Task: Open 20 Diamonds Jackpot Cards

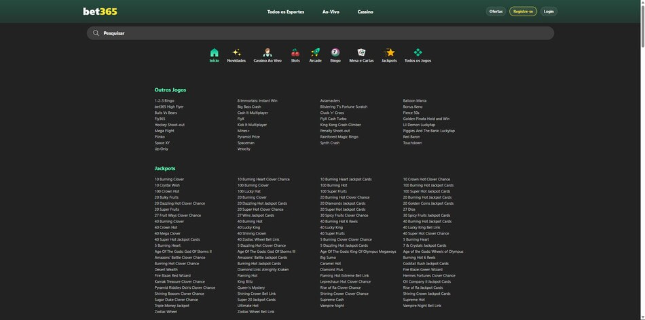Action: [x=343, y=203]
